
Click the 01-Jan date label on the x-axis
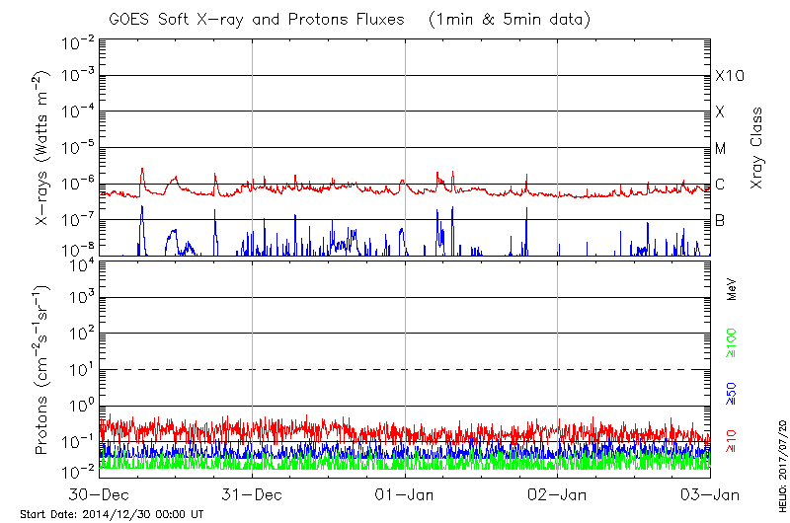(x=405, y=494)
